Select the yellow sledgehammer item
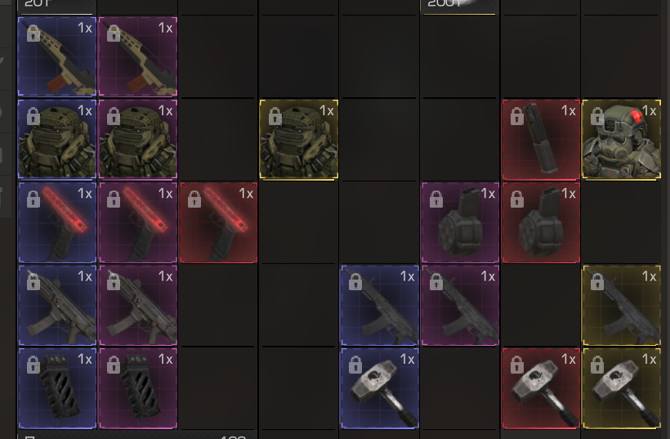The image size is (670, 439). [x=622, y=387]
